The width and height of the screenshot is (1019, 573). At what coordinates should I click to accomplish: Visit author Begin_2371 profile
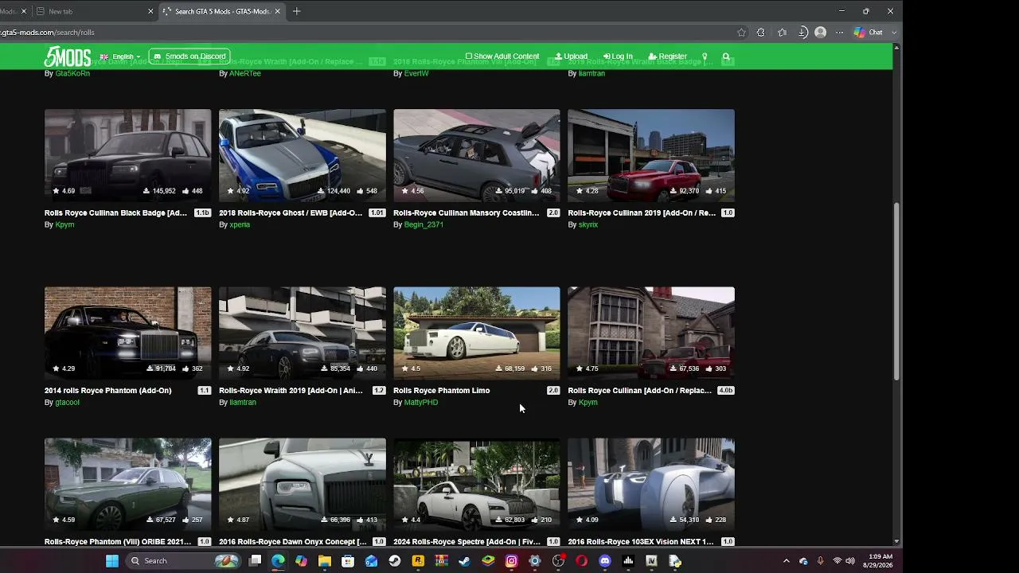point(424,224)
